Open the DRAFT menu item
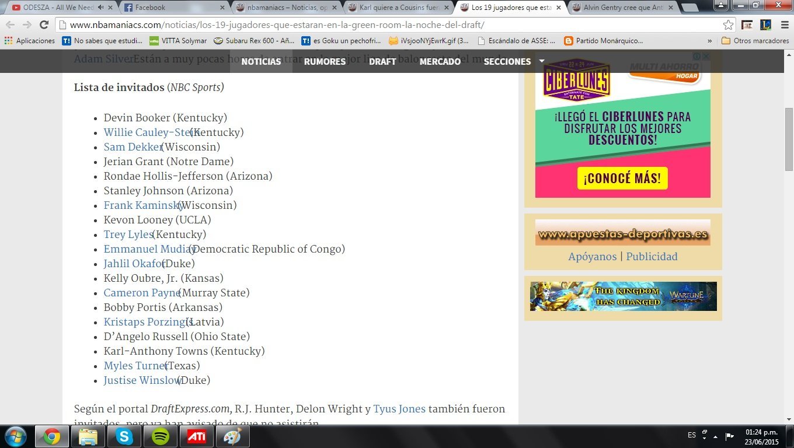794x448 pixels. pos(382,61)
